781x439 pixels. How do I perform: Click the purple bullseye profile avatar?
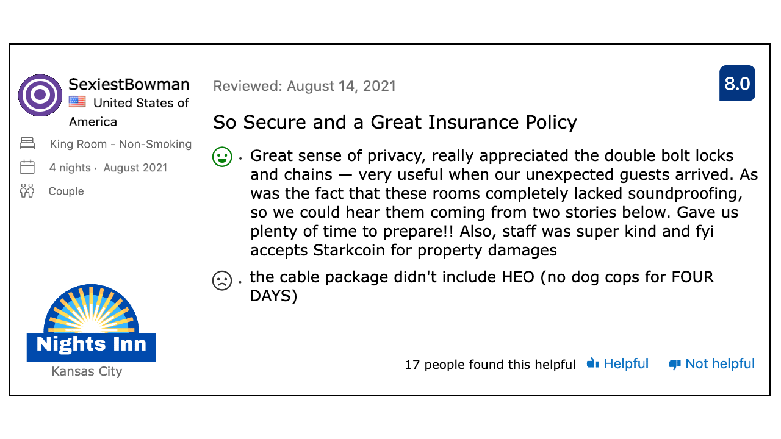click(x=40, y=95)
